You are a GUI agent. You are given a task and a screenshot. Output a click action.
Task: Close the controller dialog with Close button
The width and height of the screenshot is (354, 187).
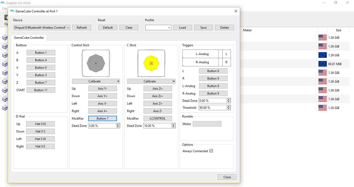click(227, 177)
